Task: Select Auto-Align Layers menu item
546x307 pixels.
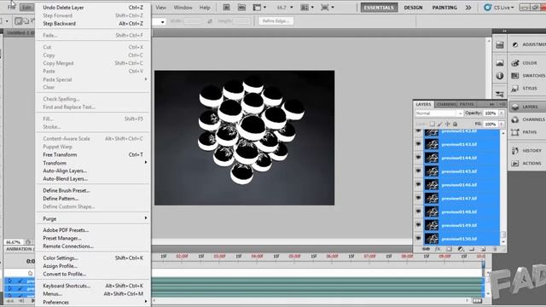Action: coord(93,171)
